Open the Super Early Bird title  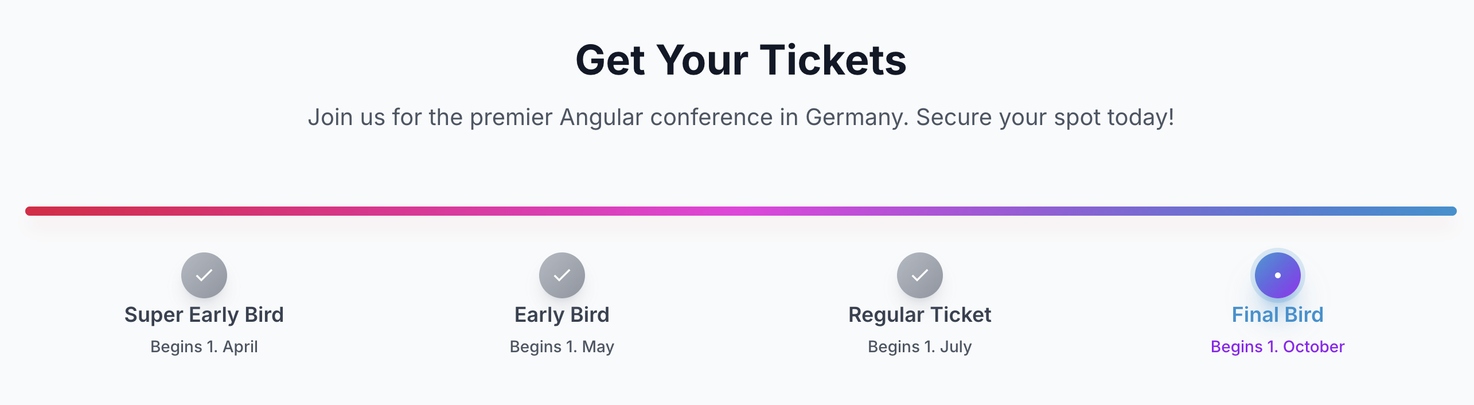pos(204,315)
